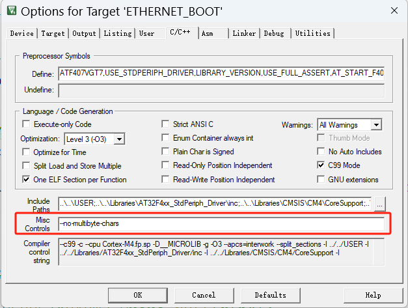The width and height of the screenshot is (408, 308).
Task: Click the Include Paths field
Action: coord(215,203)
